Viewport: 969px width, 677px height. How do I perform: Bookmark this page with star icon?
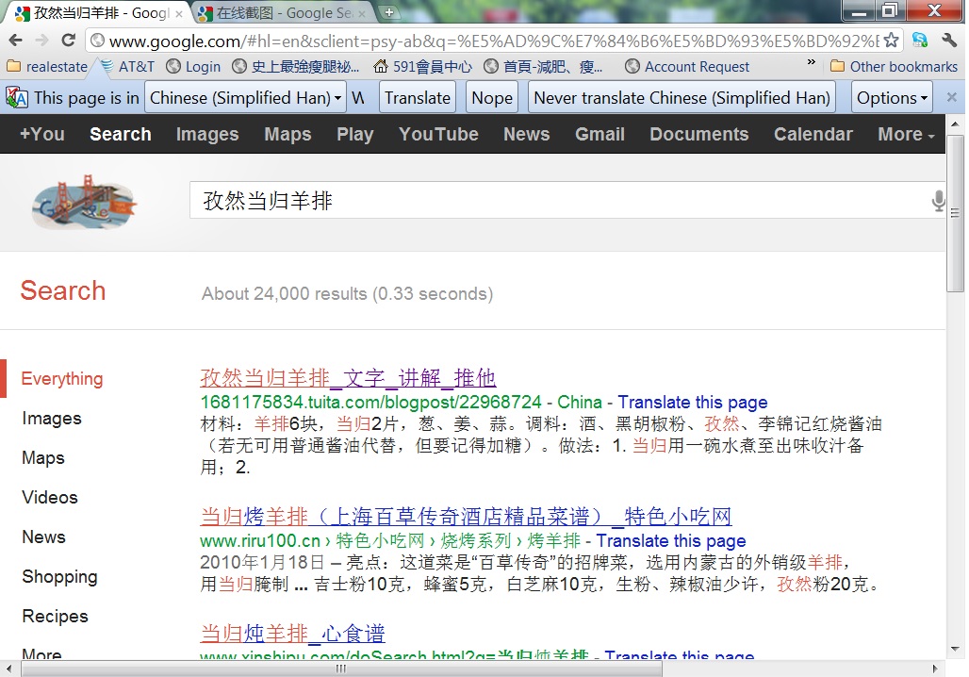point(891,41)
